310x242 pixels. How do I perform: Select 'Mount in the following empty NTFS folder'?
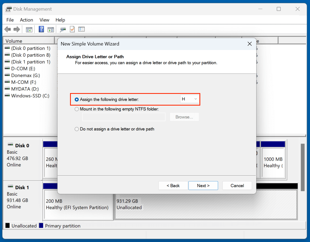(77, 109)
